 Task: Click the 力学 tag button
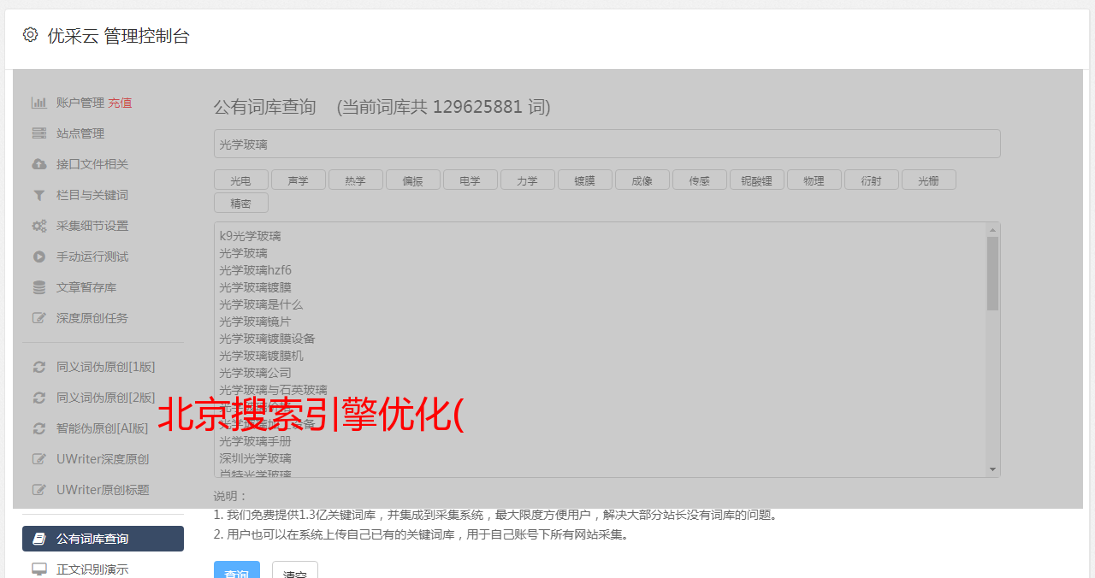527,180
